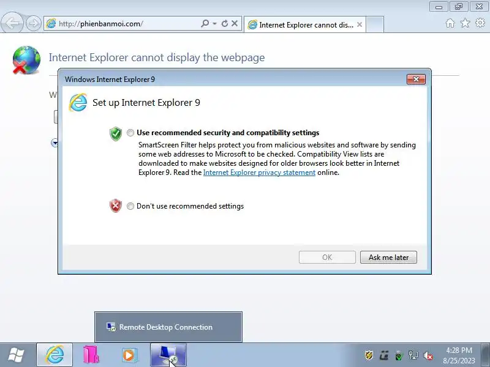Open the pink Libraries folder taskbar icon
This screenshot has height=367, width=490.
[x=91, y=355]
